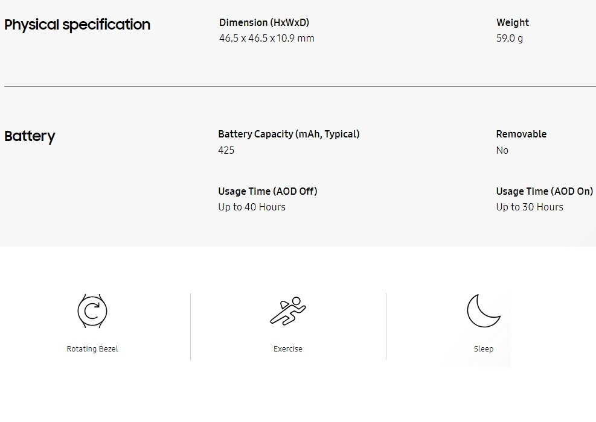Click the Weight label

coord(513,22)
